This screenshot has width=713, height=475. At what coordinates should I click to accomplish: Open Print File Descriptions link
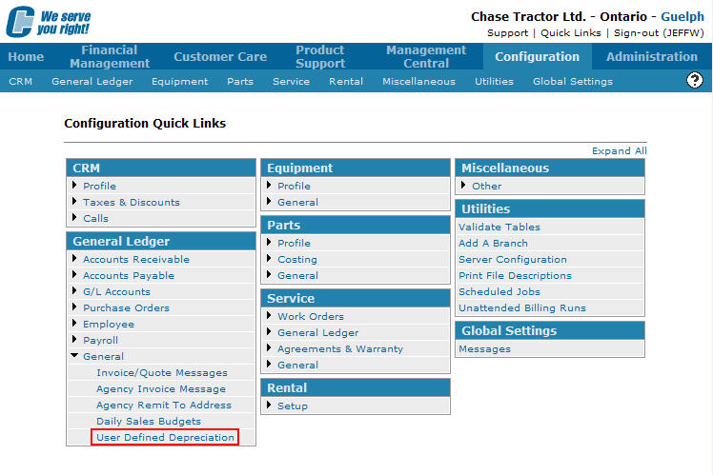tap(515, 275)
